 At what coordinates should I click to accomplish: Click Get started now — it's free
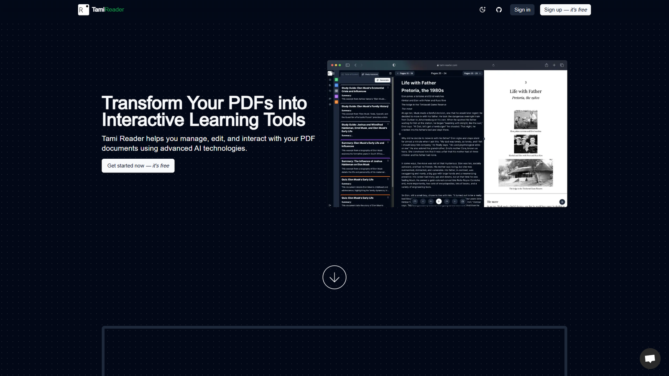[x=138, y=166]
